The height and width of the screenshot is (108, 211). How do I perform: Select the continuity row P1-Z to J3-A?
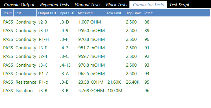pos(105,74)
